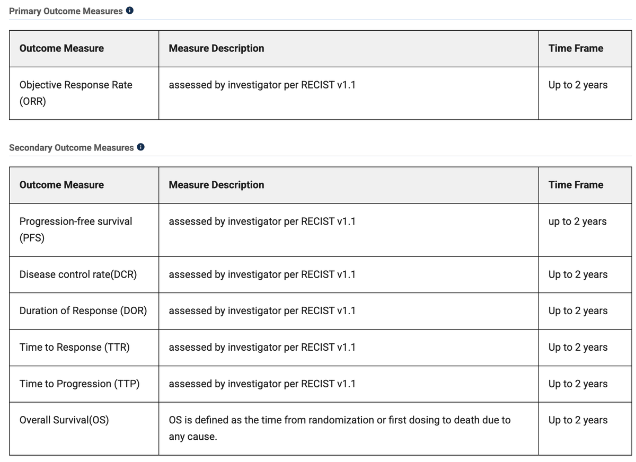Screen dimensions: 636x462
Task: Click Measure Description header in secondary table
Action: pyautogui.click(x=348, y=185)
